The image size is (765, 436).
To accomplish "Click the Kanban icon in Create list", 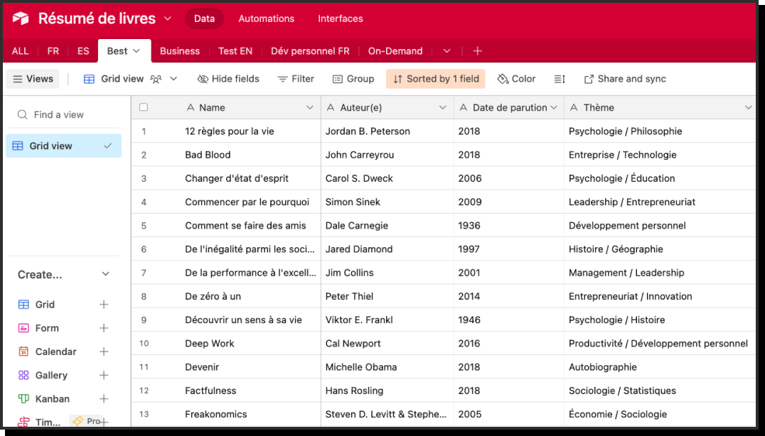I will 23,399.
